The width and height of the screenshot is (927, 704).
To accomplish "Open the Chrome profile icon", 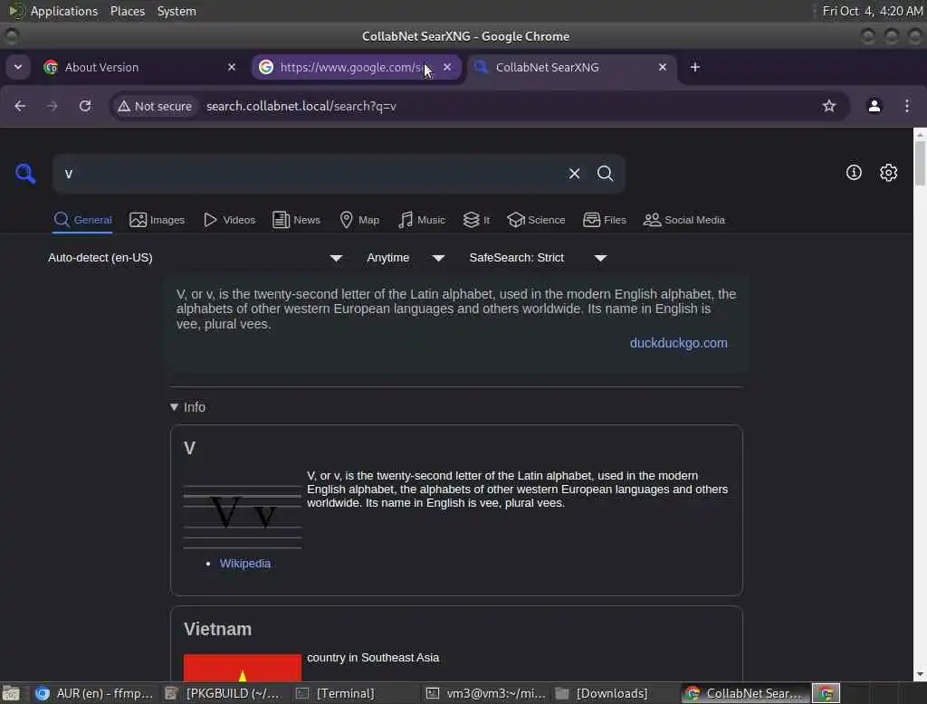I will pos(874,106).
